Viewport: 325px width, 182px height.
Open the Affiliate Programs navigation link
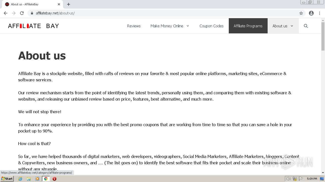(x=248, y=26)
